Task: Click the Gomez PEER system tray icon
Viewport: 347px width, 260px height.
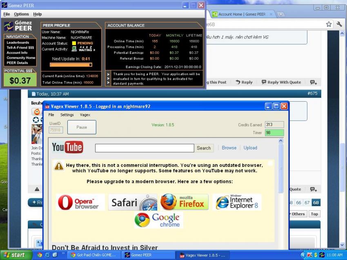Action: [x=322, y=255]
